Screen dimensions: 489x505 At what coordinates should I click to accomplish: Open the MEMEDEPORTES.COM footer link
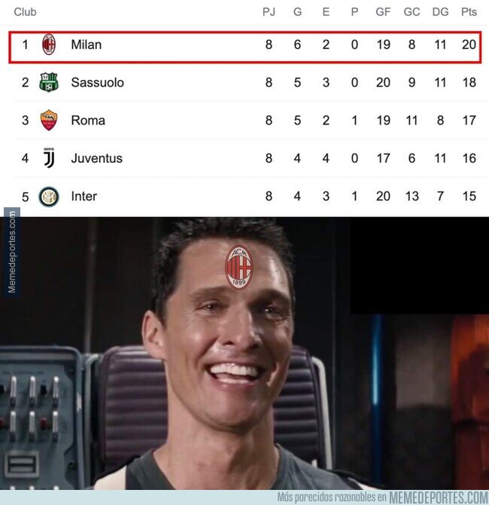click(x=439, y=497)
